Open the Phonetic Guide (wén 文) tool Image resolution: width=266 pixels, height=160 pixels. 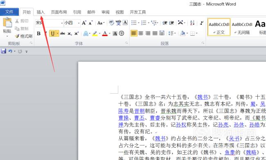click(118, 23)
